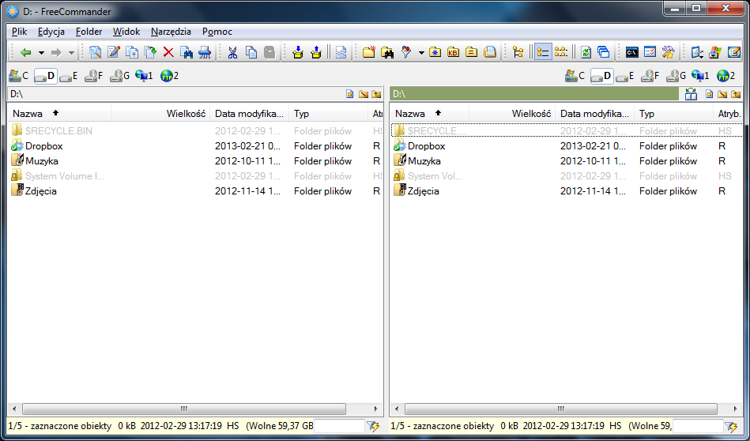
Task: Switch right panel to drive E
Action: tap(625, 76)
